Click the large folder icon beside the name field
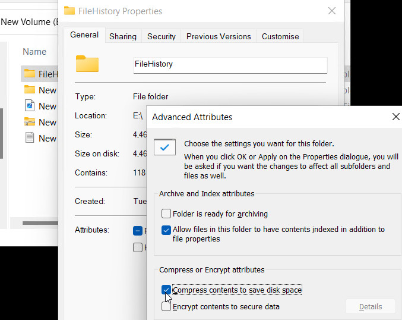Viewport: 402px width, 320px height. [x=87, y=64]
